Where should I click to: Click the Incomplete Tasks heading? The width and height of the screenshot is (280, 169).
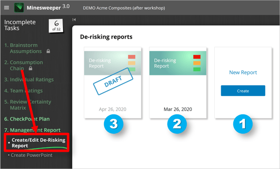click(x=20, y=25)
